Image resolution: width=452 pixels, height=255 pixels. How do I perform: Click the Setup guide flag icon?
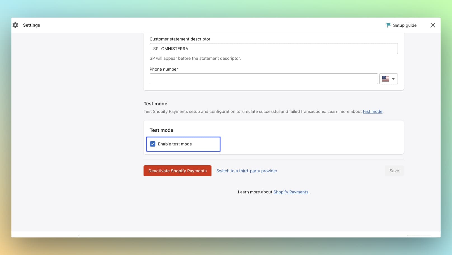point(388,25)
